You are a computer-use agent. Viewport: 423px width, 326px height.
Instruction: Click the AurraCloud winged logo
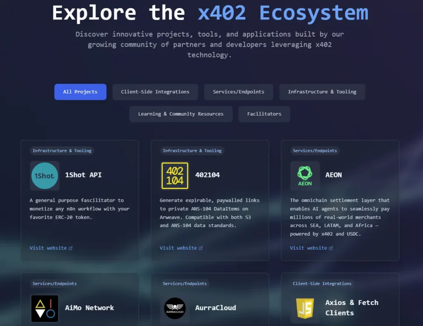[x=175, y=308]
